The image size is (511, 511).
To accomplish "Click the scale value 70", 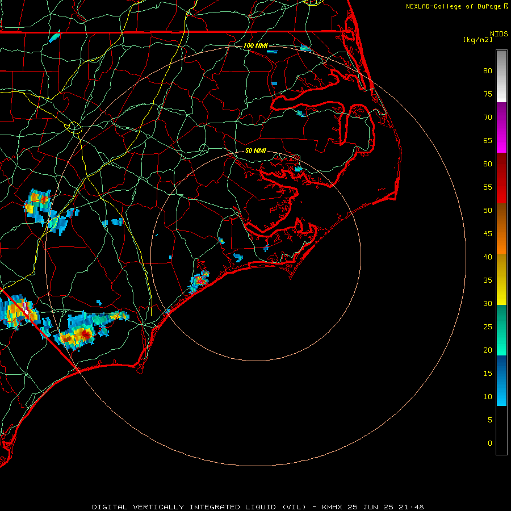I will pyautogui.click(x=488, y=118).
